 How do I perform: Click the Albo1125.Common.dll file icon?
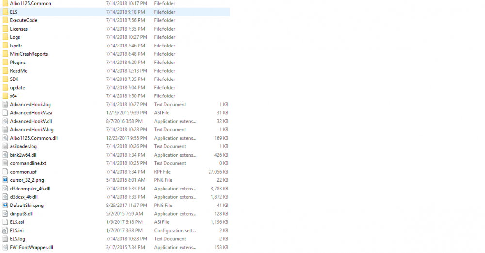click(x=5, y=138)
